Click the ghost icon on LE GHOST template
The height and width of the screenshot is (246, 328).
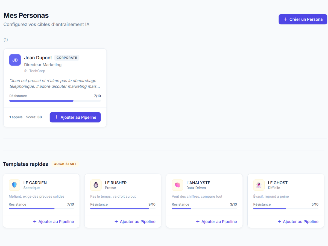pyautogui.click(x=259, y=185)
